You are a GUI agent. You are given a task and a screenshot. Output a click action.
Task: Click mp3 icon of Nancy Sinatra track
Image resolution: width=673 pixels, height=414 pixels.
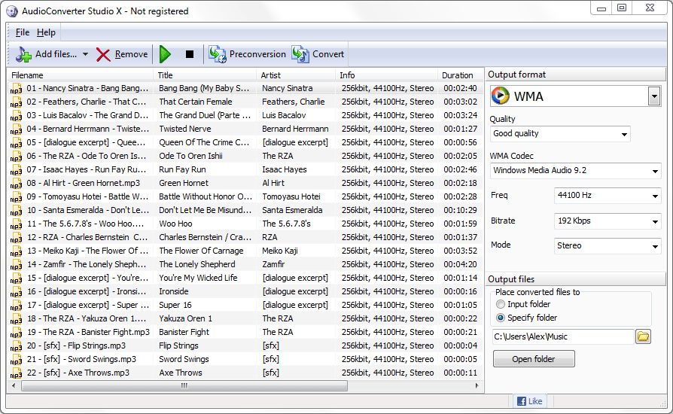click(x=16, y=89)
